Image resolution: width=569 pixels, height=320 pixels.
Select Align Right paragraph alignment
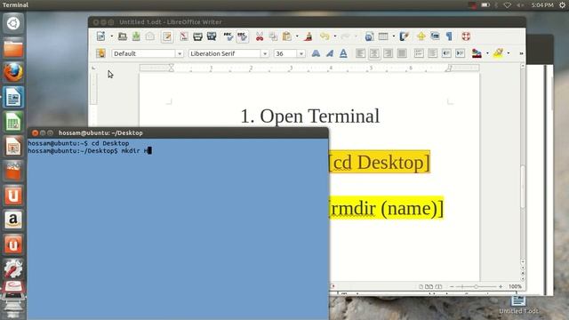[388, 53]
